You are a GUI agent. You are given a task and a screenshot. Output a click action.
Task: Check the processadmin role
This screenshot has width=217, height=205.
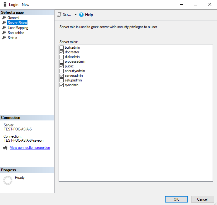pos(61,61)
